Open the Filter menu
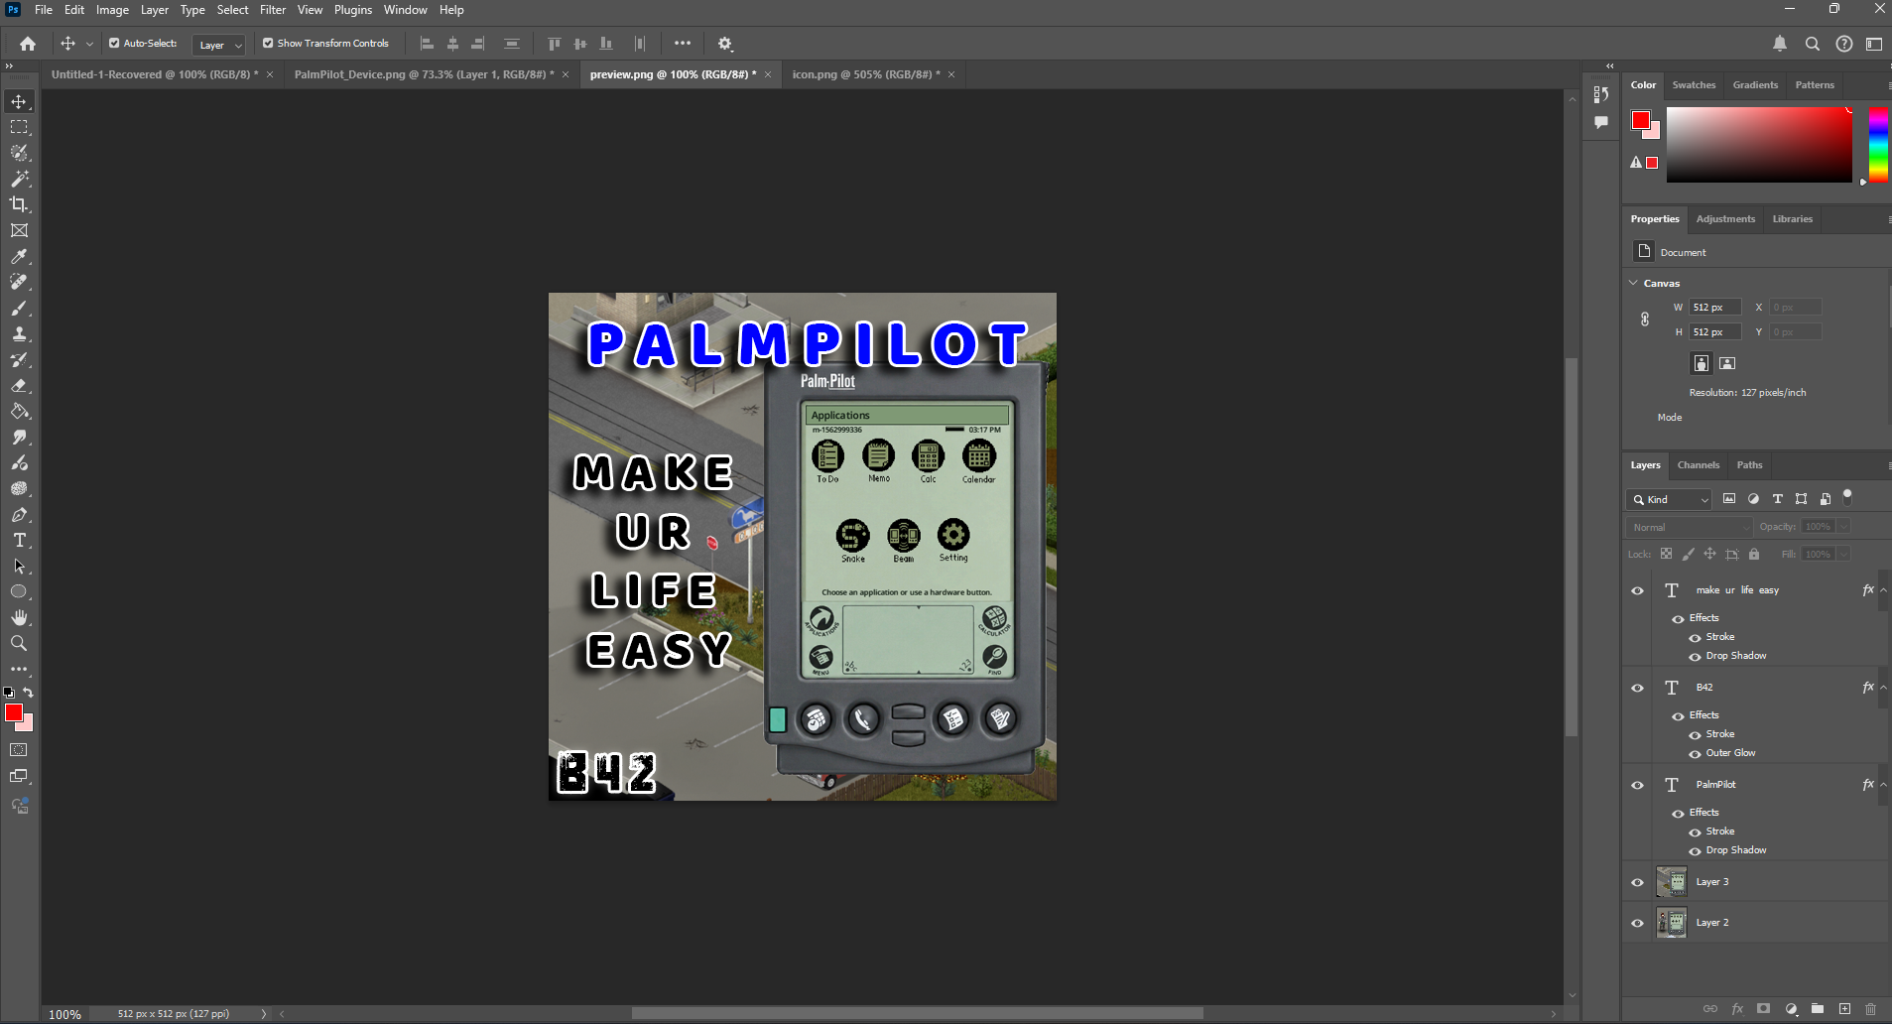The height and width of the screenshot is (1024, 1892). [x=273, y=10]
